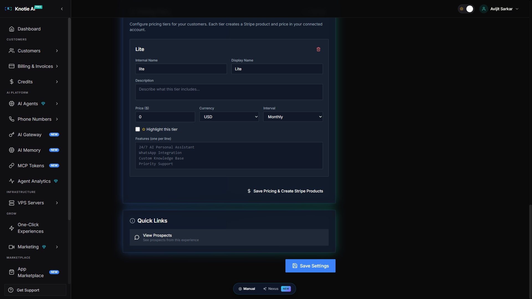The width and height of the screenshot is (532, 299).
Task: Click the diamond icon beside Marketing
Action: 44,247
